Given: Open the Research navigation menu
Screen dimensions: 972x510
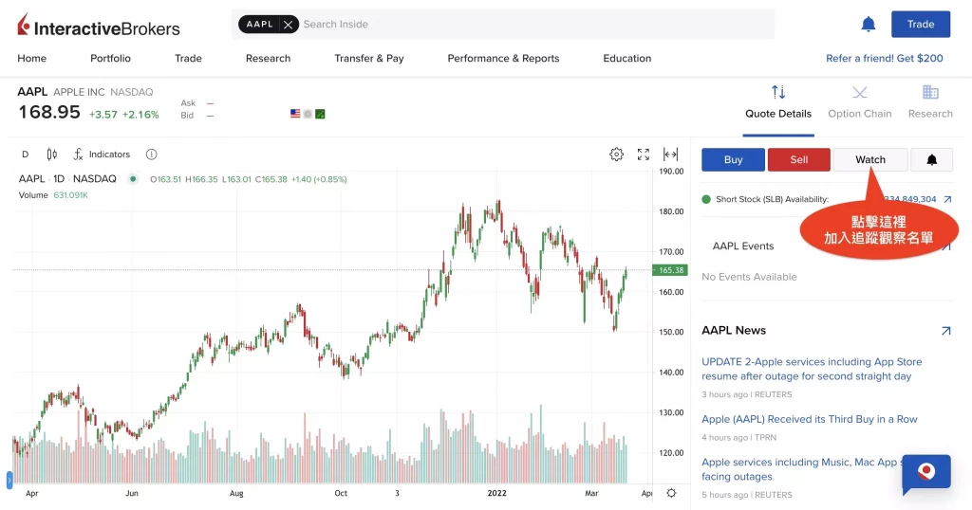Looking at the screenshot, I should (x=268, y=58).
